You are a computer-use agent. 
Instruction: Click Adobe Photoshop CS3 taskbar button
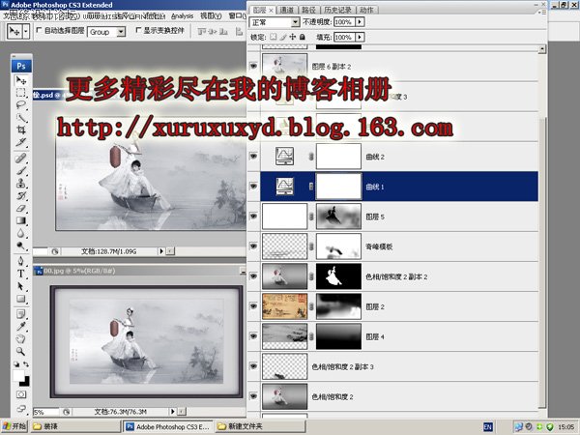[x=168, y=426]
